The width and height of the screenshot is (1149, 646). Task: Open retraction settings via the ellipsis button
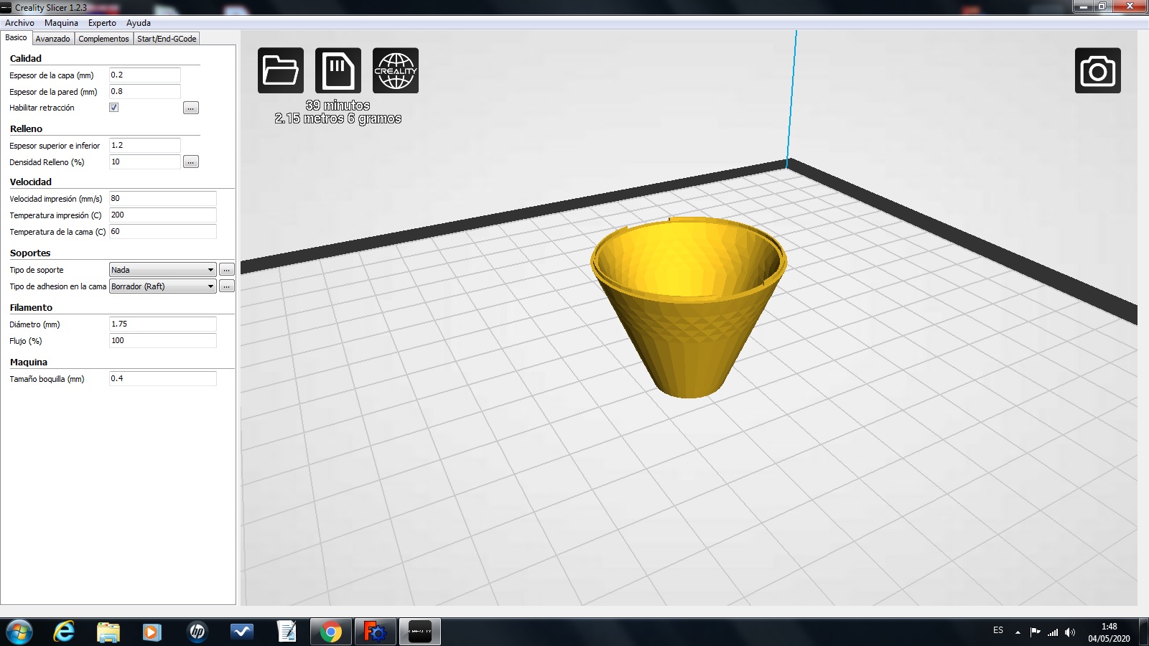click(190, 108)
